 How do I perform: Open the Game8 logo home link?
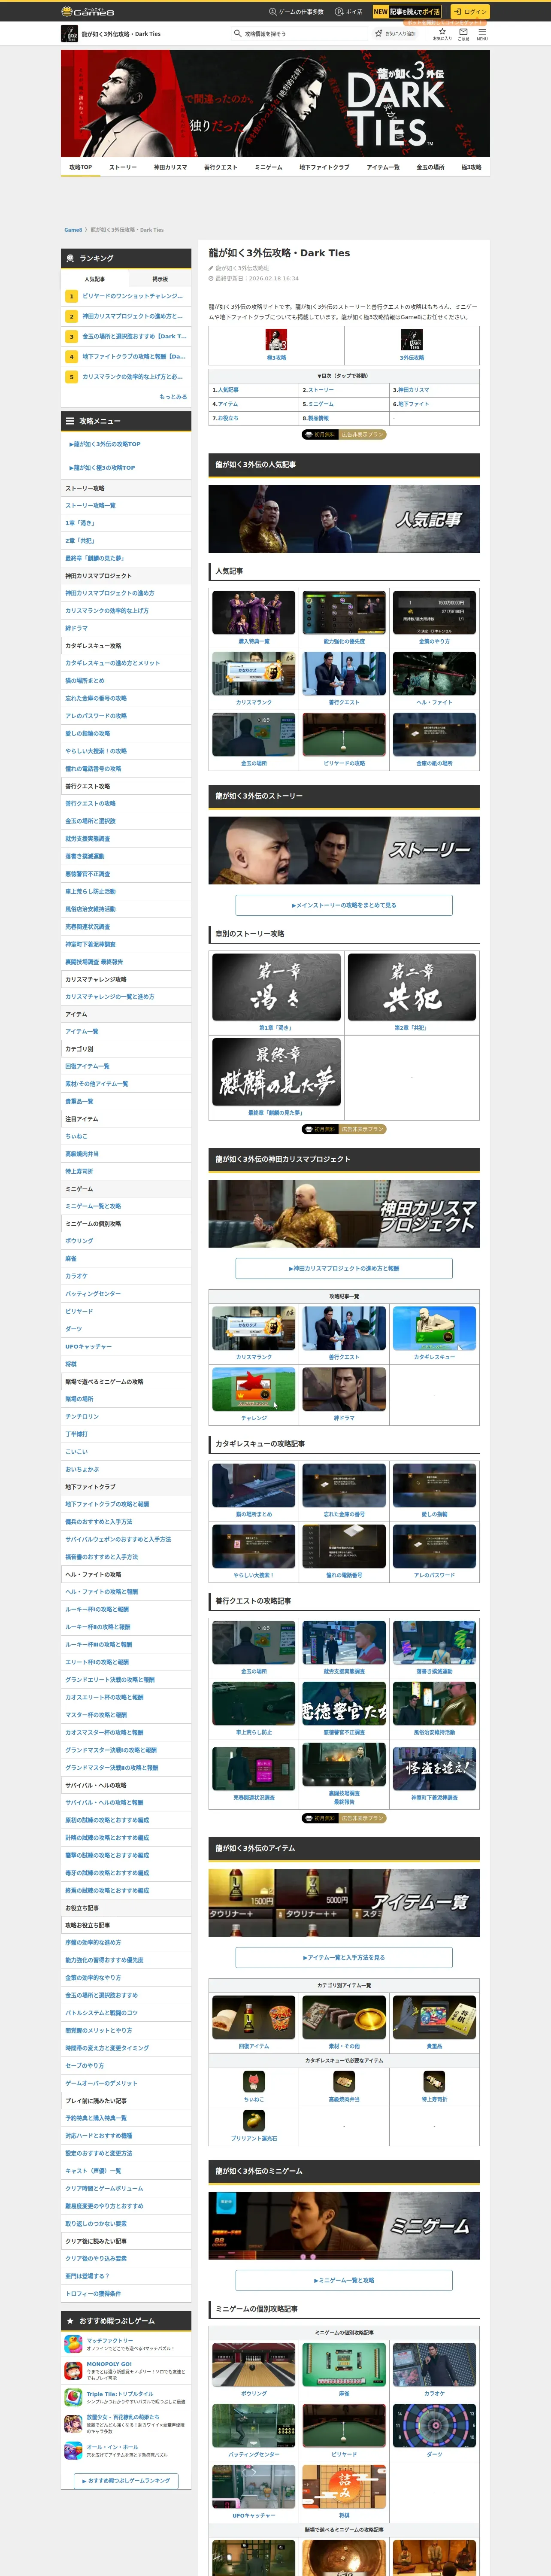[88, 12]
